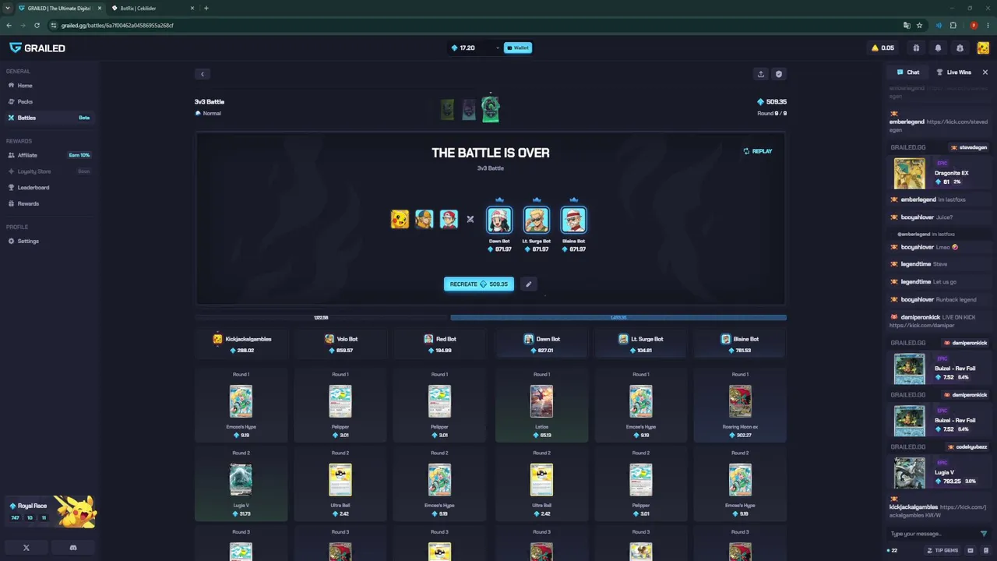The image size is (997, 561).
Task: Go back using the arrow above 3v3 Battle
Action: [203, 74]
